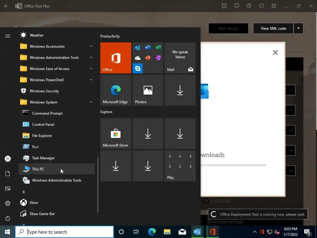The width and height of the screenshot is (317, 238).
Task: Open the clock showing 6:03 PM
Action: [290, 232]
